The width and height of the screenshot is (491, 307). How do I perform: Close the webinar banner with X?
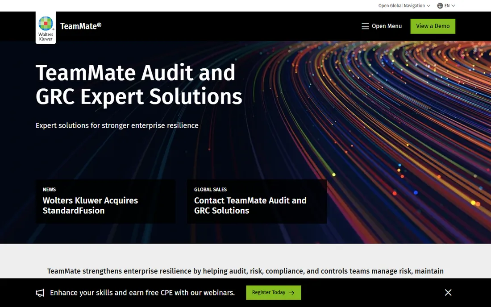pyautogui.click(x=448, y=292)
